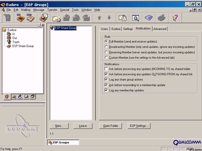202x151 pixels.
Task: Click the side panel dropdown arrow button
Action: pos(39,25)
